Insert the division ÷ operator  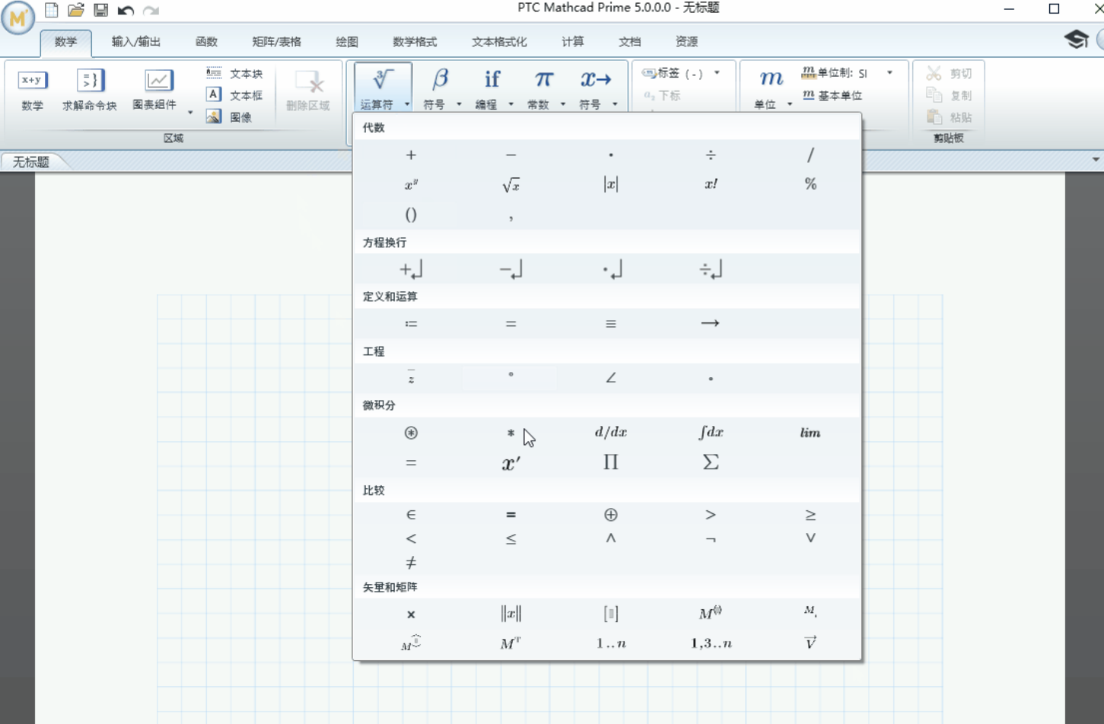(711, 155)
